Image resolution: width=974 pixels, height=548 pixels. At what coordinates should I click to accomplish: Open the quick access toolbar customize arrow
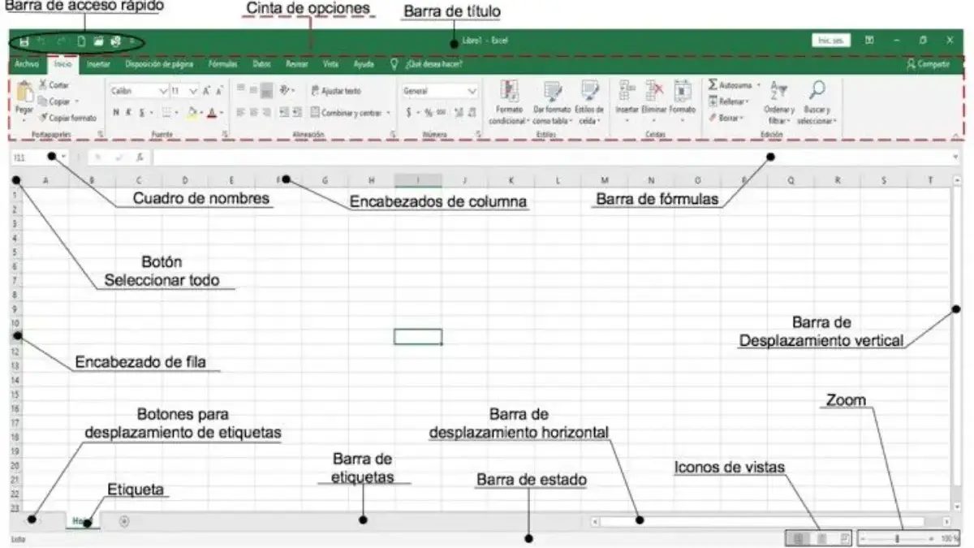tap(131, 41)
